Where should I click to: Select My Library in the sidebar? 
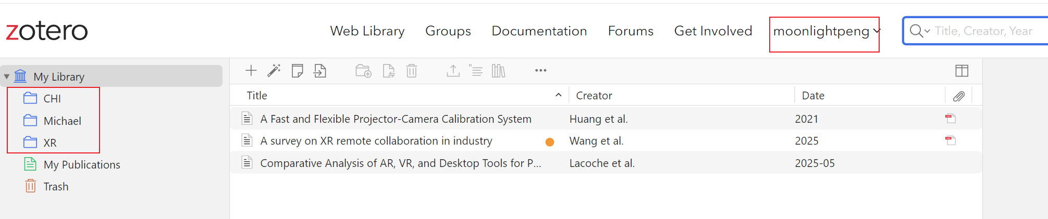click(112, 76)
